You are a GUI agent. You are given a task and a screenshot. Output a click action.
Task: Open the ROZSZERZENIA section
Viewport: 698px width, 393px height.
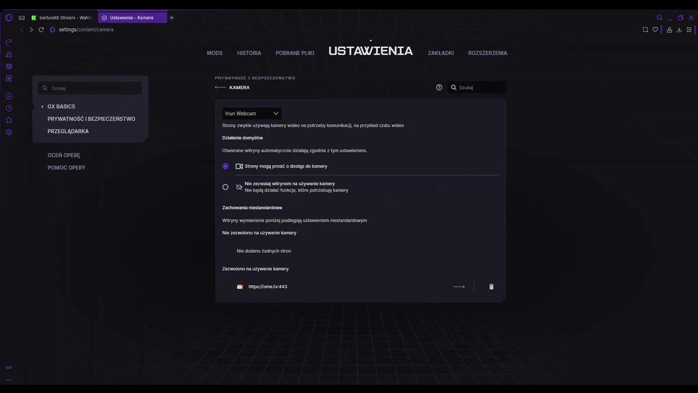coord(488,53)
